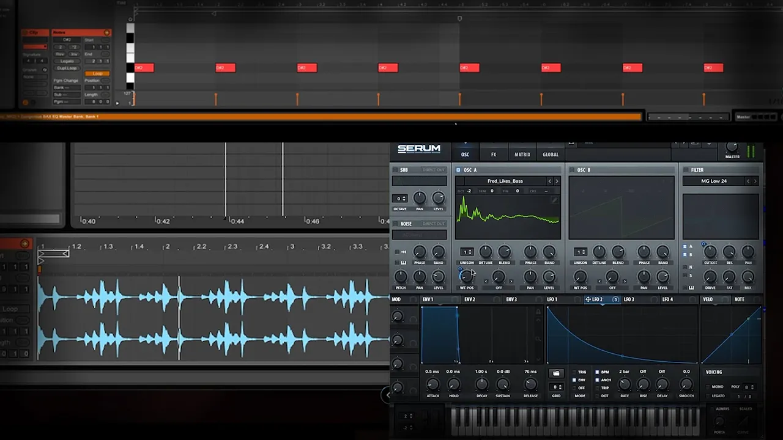Click previous filter type arrow
The width and height of the screenshot is (783, 440).
748,181
